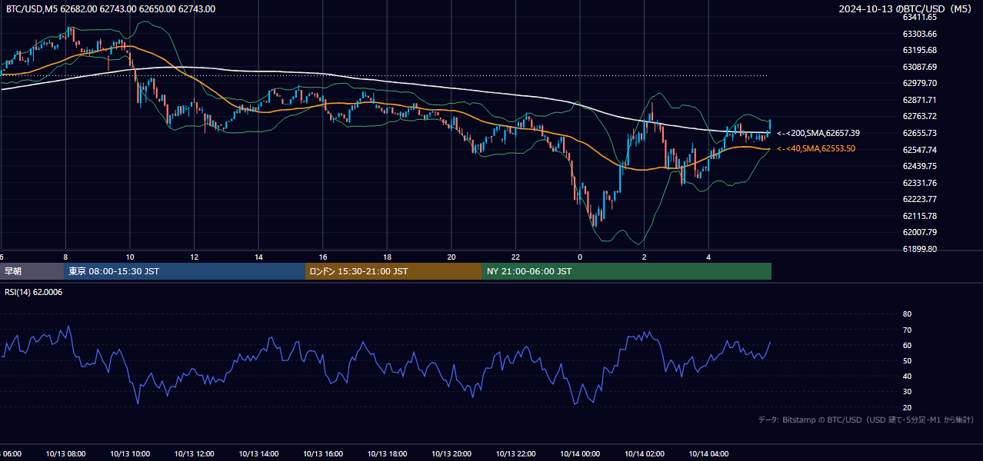The image size is (983, 461).
Task: Click the 東京 08:00-15:30 JST session bar
Action: pyautogui.click(x=185, y=271)
